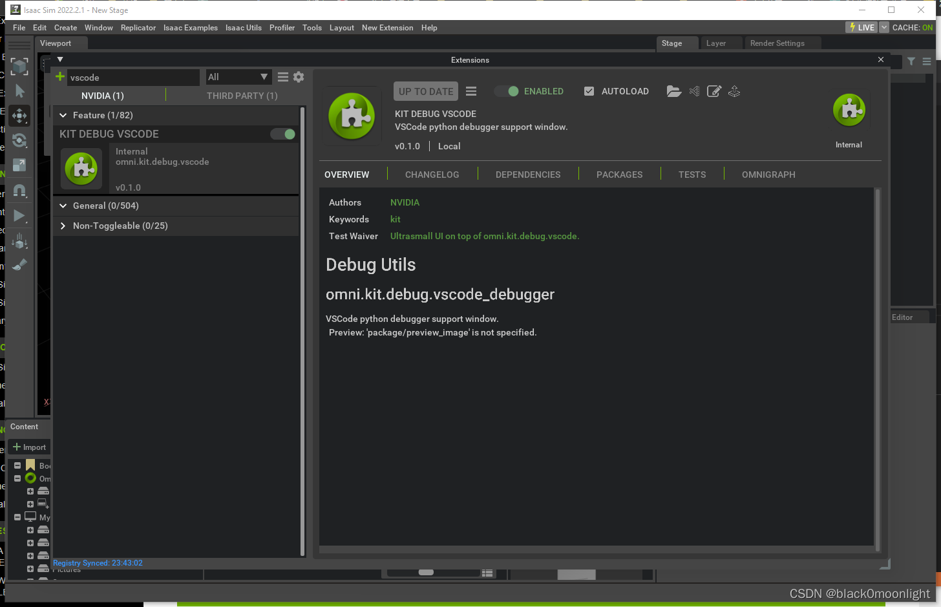Image resolution: width=941 pixels, height=607 pixels.
Task: Select the Rotate tool in viewport toolbar
Action: [x=19, y=140]
